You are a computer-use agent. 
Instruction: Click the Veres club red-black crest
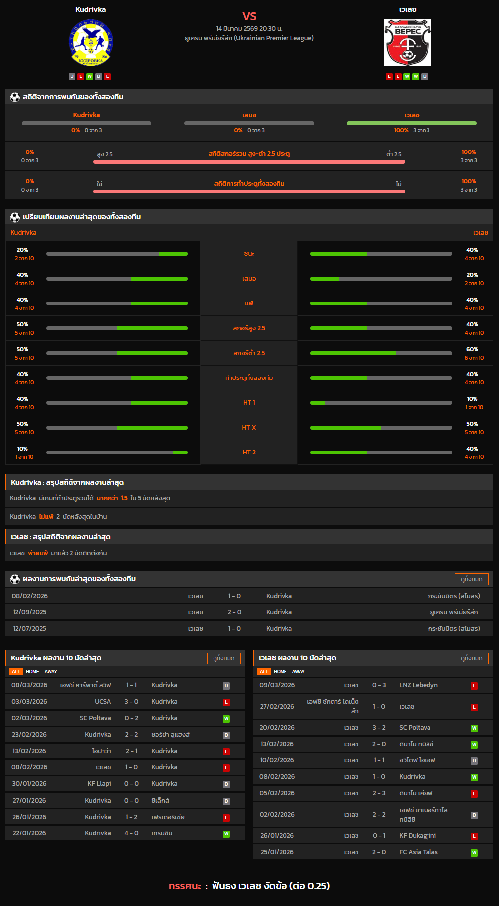click(407, 43)
